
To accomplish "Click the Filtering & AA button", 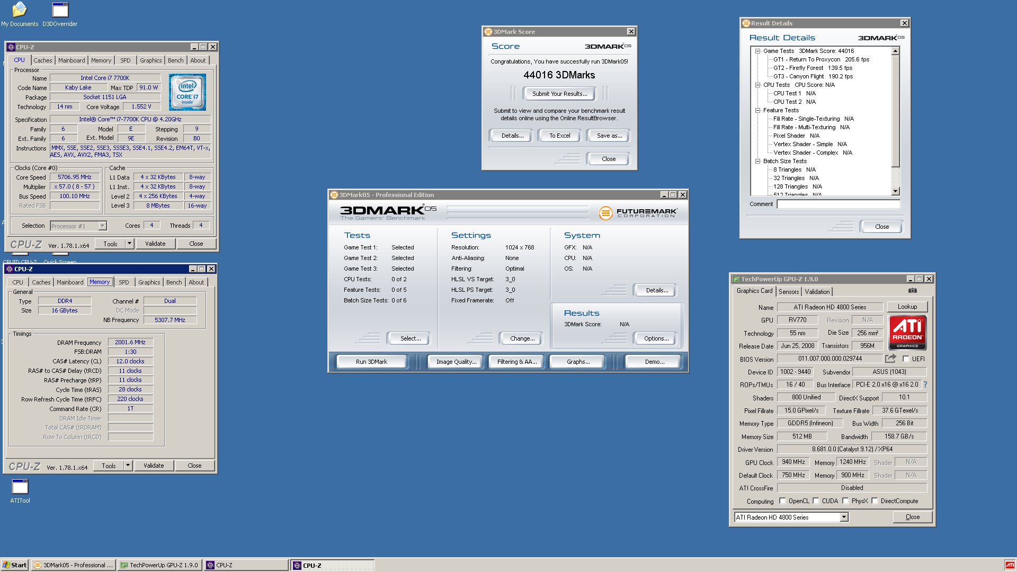I will (517, 362).
